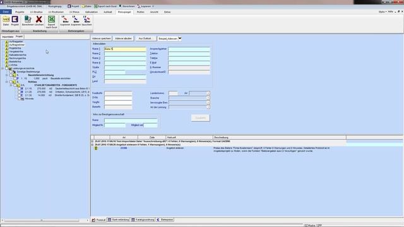Screen dimensions: 404x227
Task: Click the Ansprechpartner input field
Action: (x=189, y=49)
